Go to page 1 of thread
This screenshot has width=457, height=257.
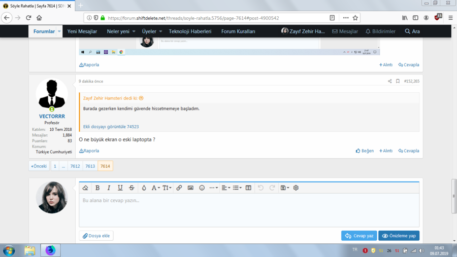[55, 166]
